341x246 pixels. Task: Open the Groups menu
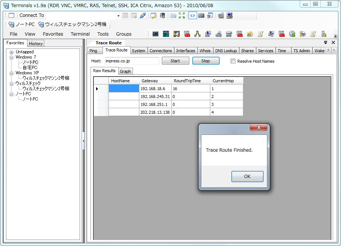[124, 34]
